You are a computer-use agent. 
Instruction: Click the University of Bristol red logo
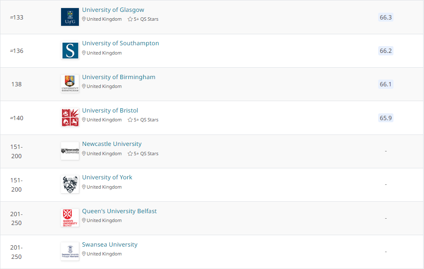point(70,118)
